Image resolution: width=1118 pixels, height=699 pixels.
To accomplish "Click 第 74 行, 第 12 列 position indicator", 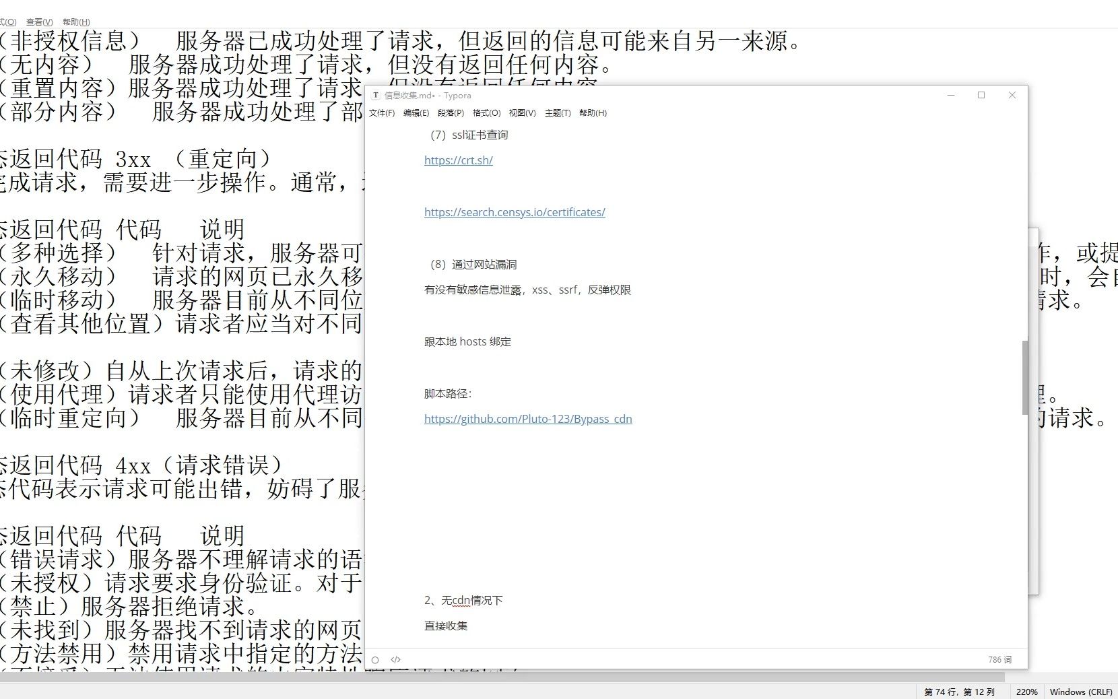I will click(959, 692).
